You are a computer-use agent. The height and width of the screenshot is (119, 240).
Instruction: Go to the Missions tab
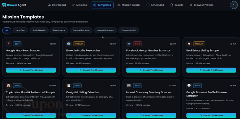click(80, 5)
